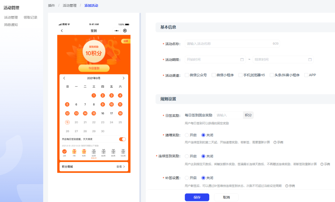335x202 pixels.
Task: Click the back arrow in phone preview header
Action: [x=62, y=31]
